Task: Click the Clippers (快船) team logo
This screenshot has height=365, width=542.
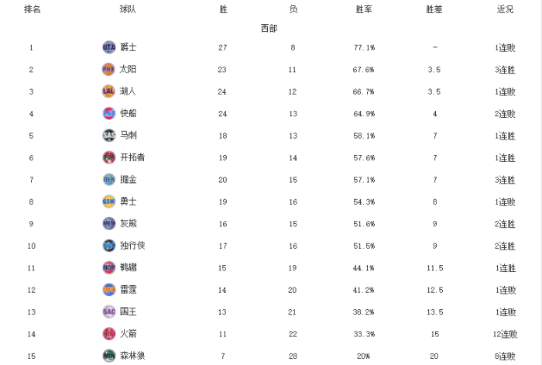Action: [108, 113]
